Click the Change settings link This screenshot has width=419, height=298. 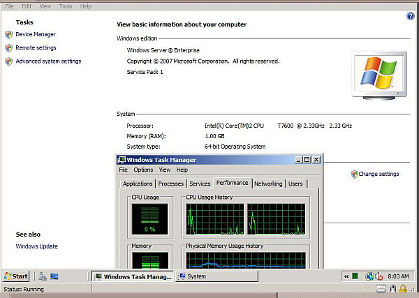point(378,174)
